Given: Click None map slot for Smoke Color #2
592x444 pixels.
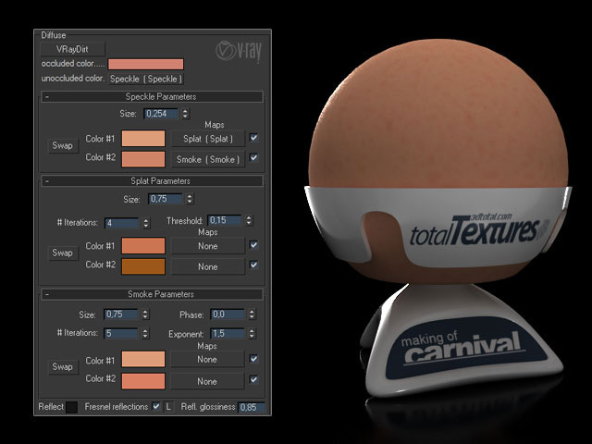Looking at the screenshot, I should coord(207,381).
